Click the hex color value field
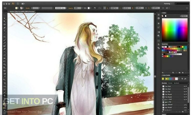The image size is (192, 115). (184, 16)
